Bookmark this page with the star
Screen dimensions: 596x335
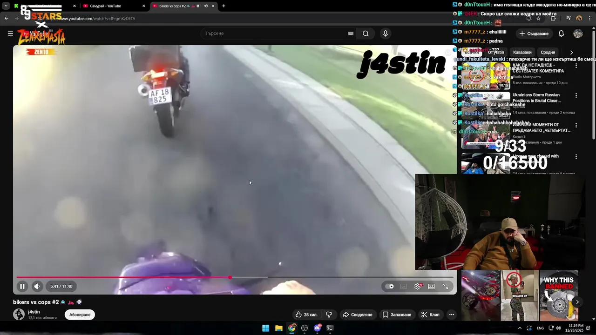point(538,19)
